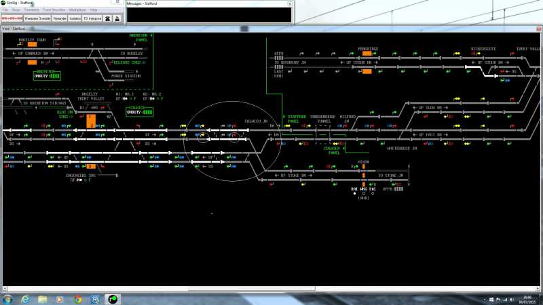Click the red simulation clock display
543x305 pixels.
(12, 18)
